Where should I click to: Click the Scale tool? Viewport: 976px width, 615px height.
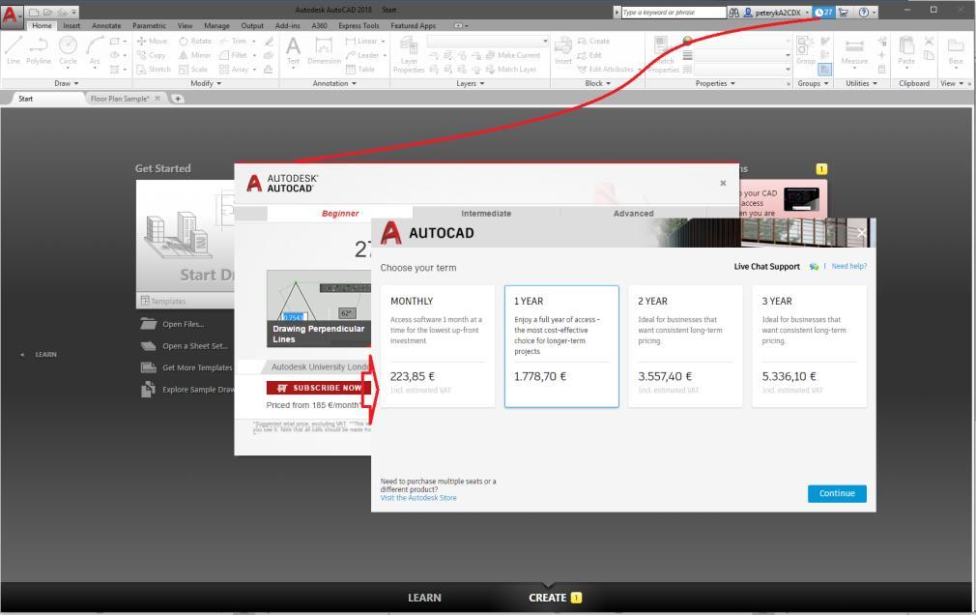coord(193,70)
